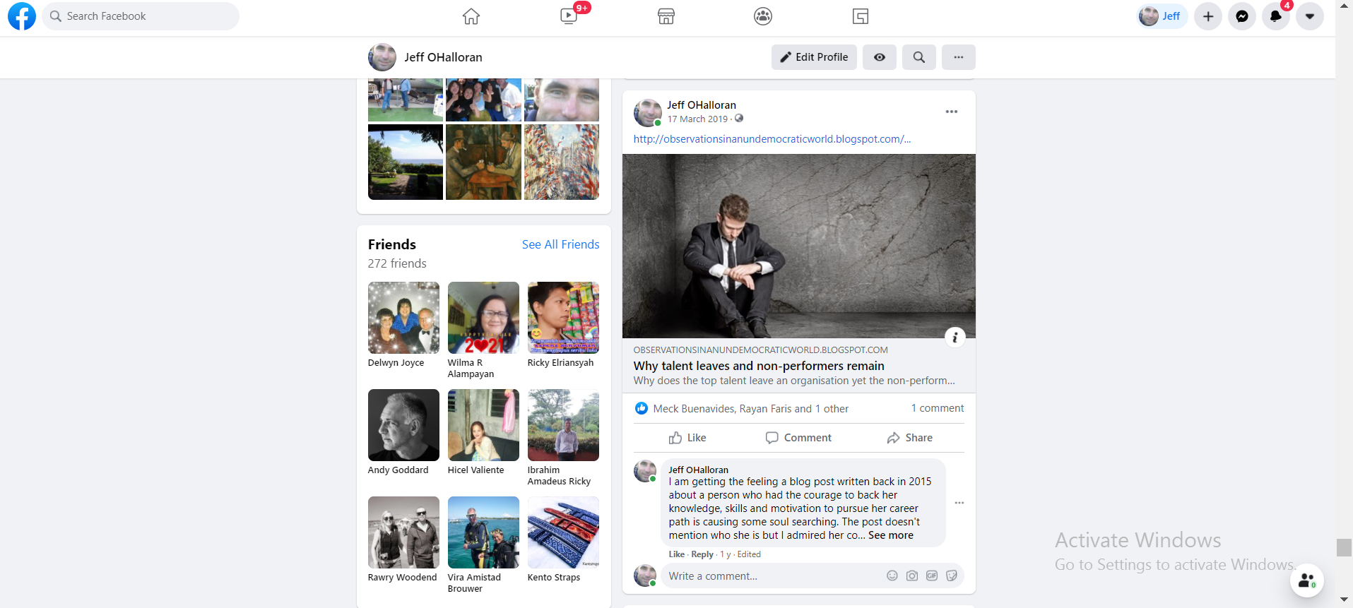This screenshot has height=608, width=1353.
Task: Open Marketplace from the top navigation
Action: pos(666,16)
